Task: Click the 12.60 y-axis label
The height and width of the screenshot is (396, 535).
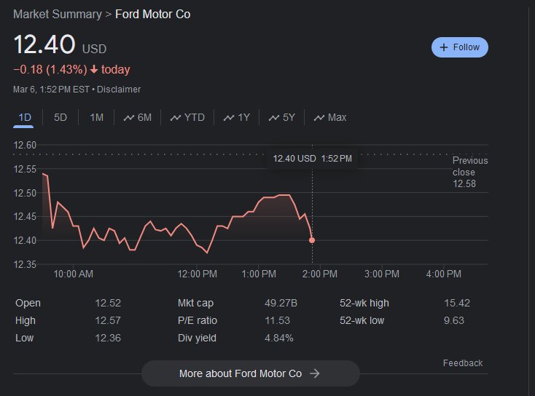Action: (x=25, y=145)
